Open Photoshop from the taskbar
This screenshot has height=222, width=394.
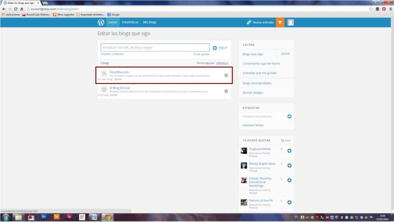(44, 217)
